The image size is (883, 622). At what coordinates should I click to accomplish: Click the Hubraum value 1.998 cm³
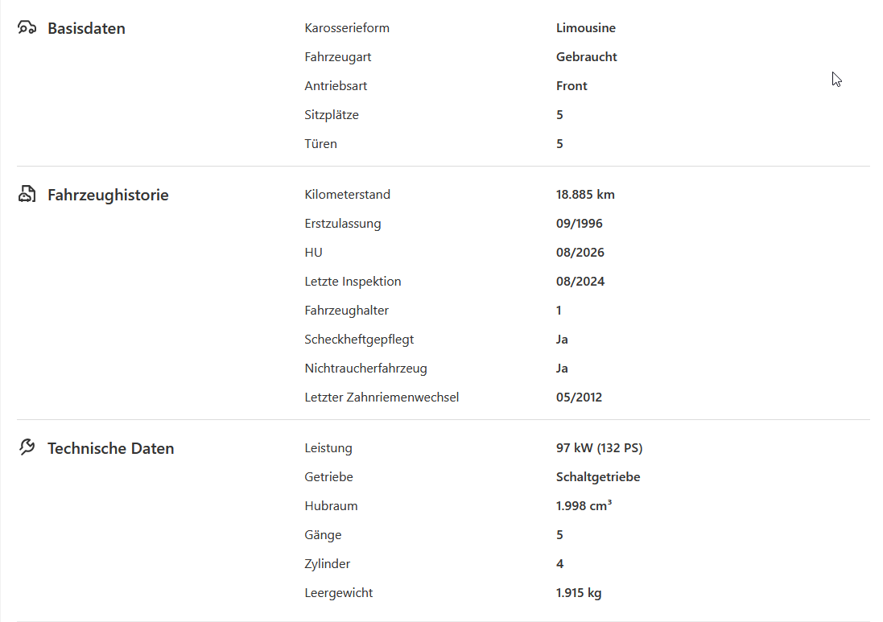[584, 505]
